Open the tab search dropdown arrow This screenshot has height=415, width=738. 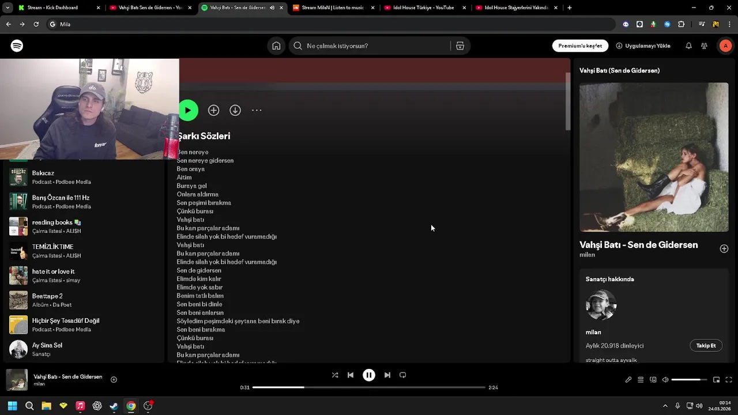7,7
